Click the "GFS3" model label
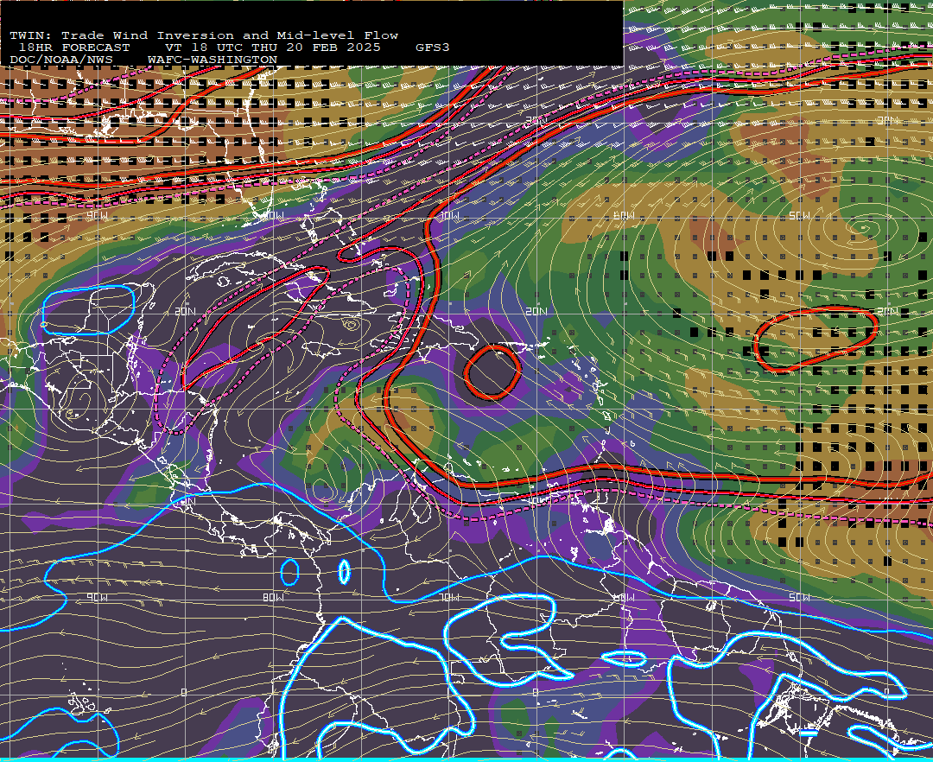The image size is (933, 762). [x=432, y=48]
